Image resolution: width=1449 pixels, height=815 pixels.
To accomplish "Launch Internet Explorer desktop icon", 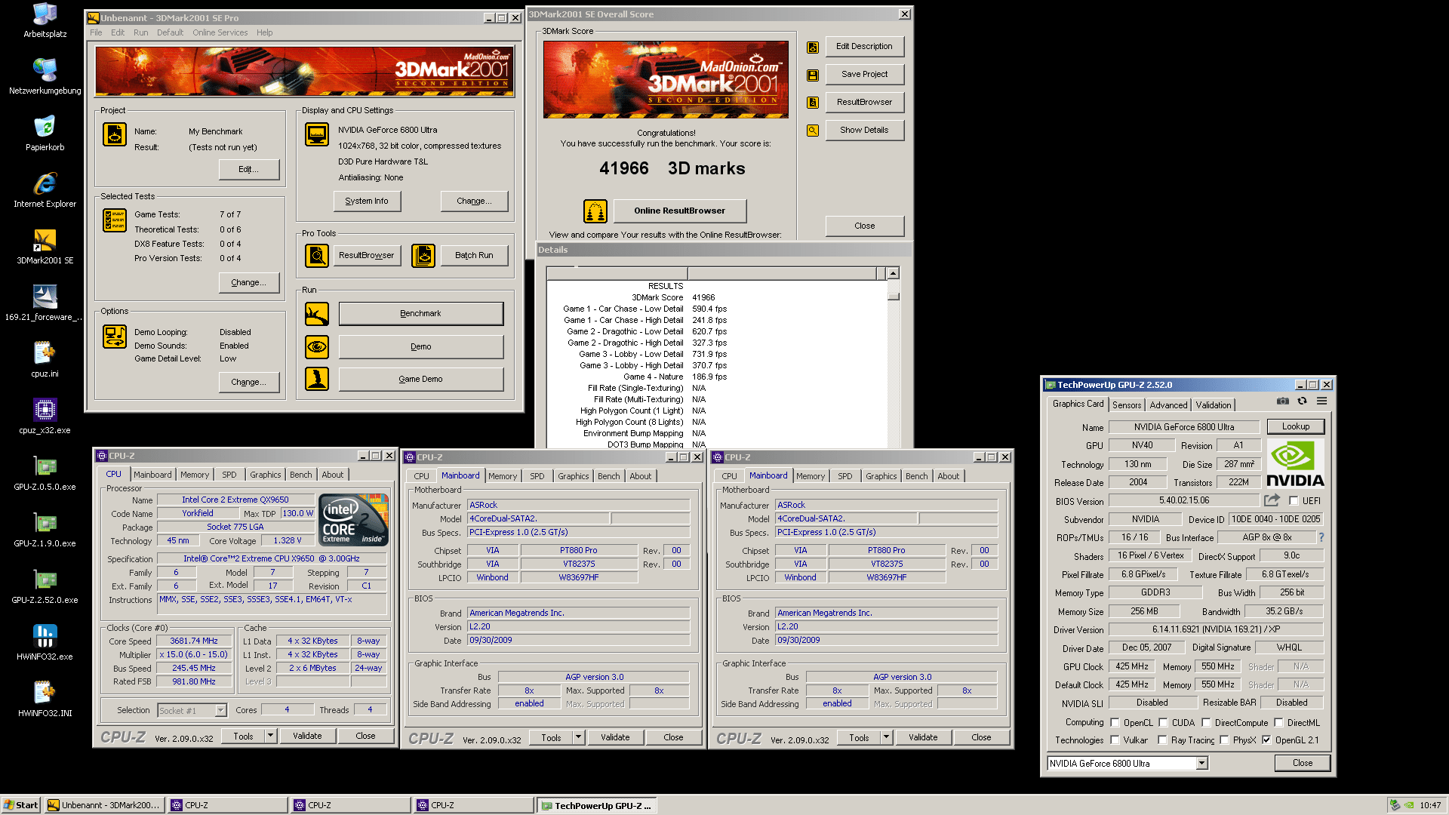I will click(45, 190).
